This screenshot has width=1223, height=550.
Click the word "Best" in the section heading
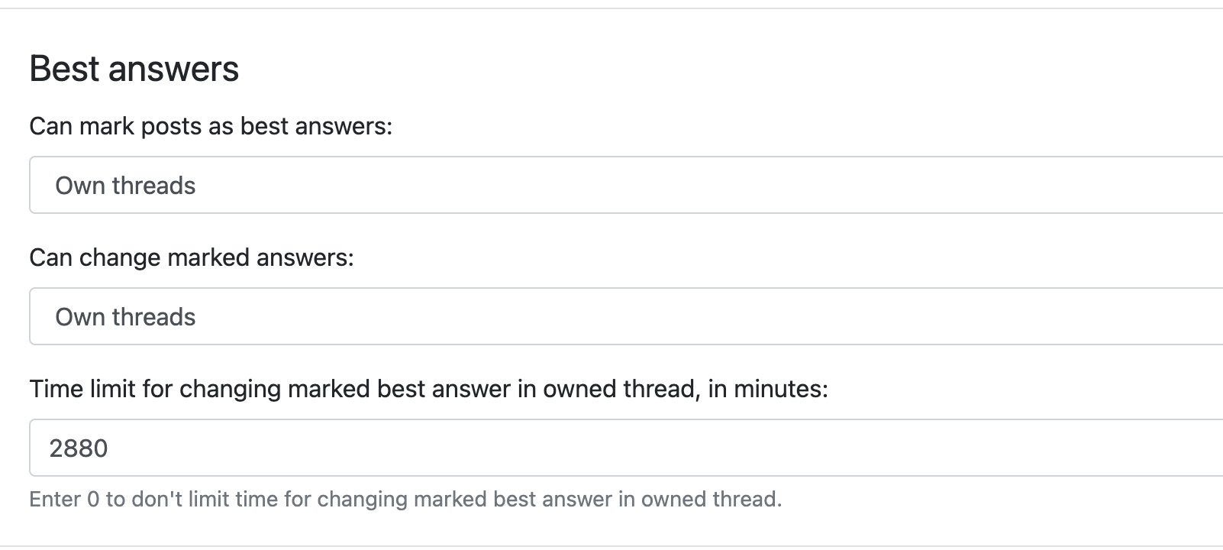click(64, 69)
